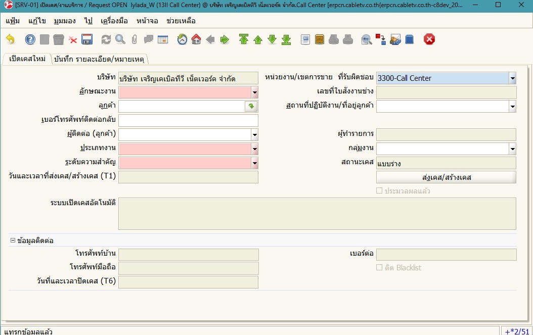This screenshot has width=533, height=335.
Task: Toggle the ติด Blacklist checkbox
Action: tap(379, 267)
